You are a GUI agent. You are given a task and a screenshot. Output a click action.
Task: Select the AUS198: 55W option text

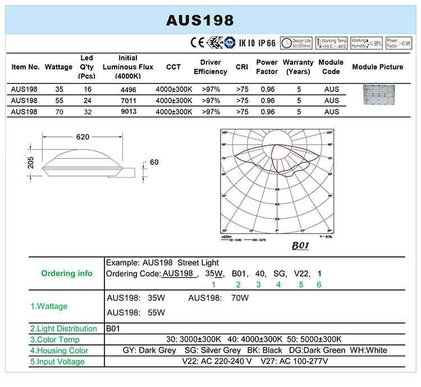tap(136, 313)
